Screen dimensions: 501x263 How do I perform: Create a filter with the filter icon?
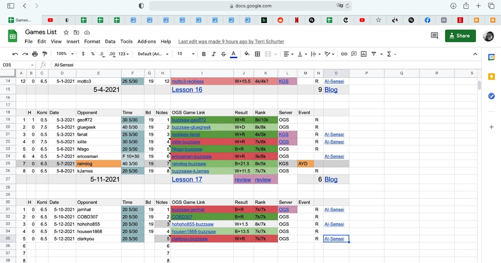click(374, 54)
